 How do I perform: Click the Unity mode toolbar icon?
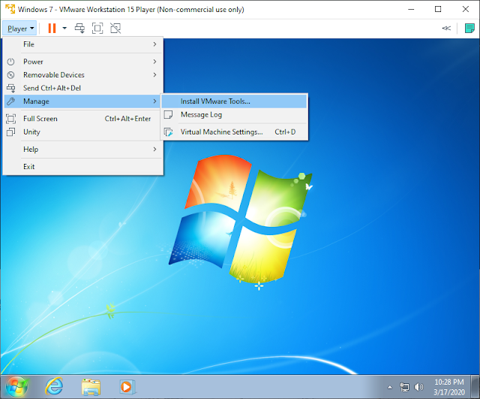pos(115,29)
